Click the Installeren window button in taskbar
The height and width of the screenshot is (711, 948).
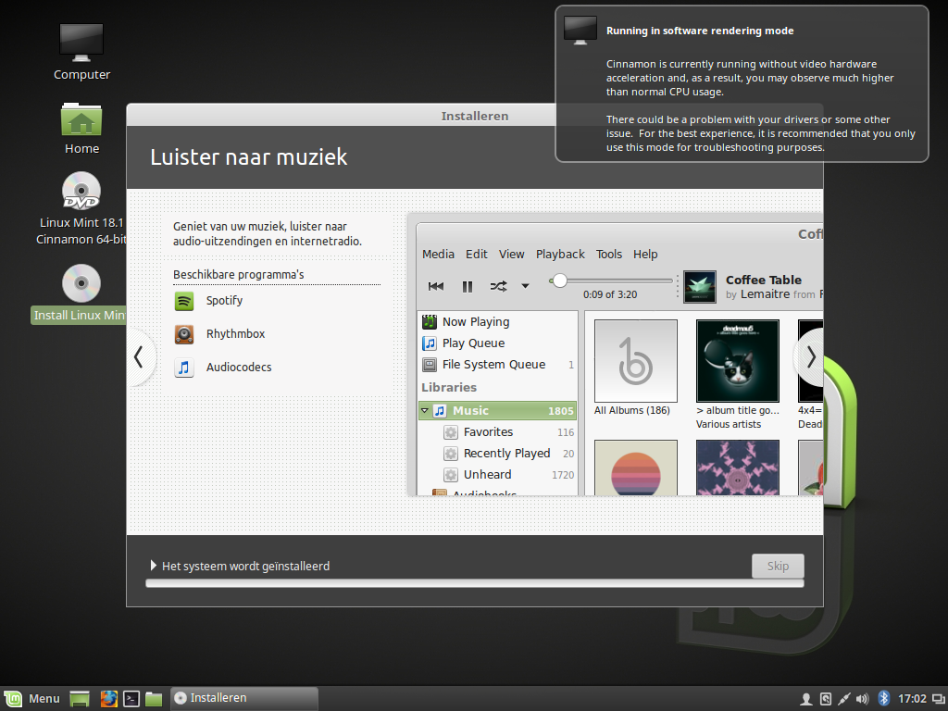244,698
